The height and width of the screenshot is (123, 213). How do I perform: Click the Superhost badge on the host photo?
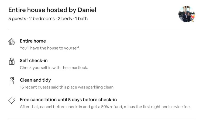(x=193, y=17)
